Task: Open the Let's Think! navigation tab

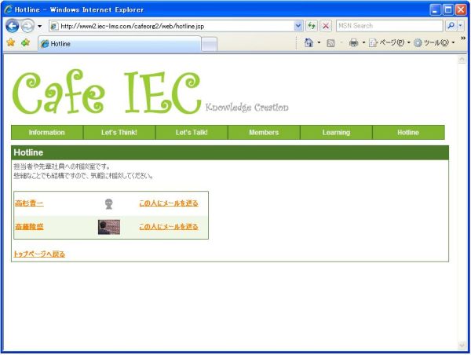Action: pos(119,133)
